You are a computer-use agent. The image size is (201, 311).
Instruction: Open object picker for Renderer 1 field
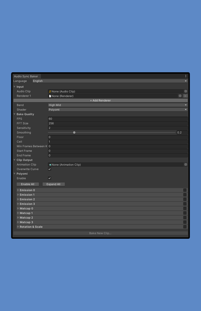coord(180,96)
